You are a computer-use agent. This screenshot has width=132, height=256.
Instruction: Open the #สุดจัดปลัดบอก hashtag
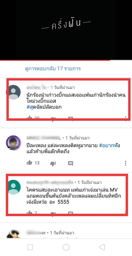point(44,107)
